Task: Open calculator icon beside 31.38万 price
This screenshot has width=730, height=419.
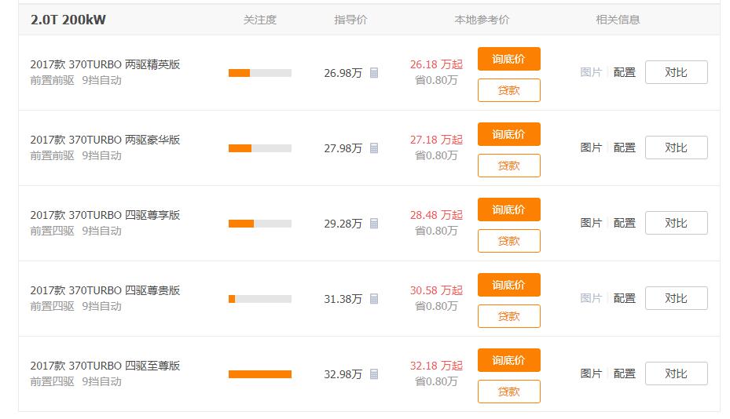Action: click(374, 298)
